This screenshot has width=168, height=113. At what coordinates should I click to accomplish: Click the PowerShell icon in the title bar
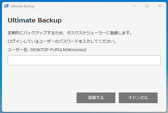click(6, 6)
